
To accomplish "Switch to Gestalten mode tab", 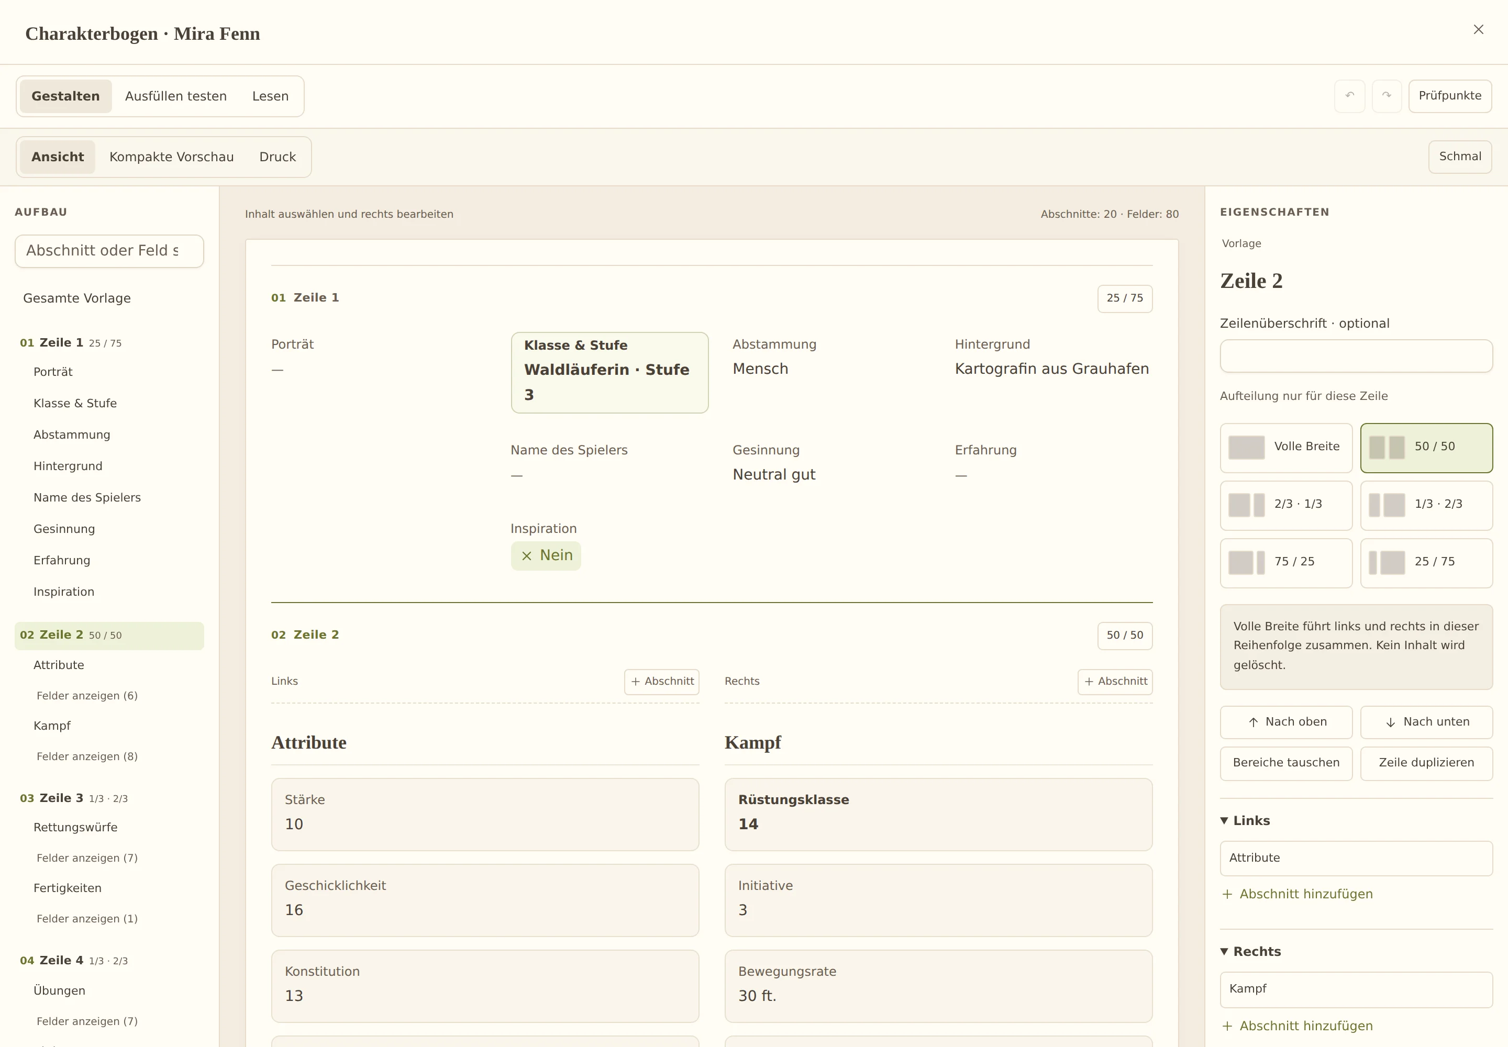I will click(x=65, y=96).
